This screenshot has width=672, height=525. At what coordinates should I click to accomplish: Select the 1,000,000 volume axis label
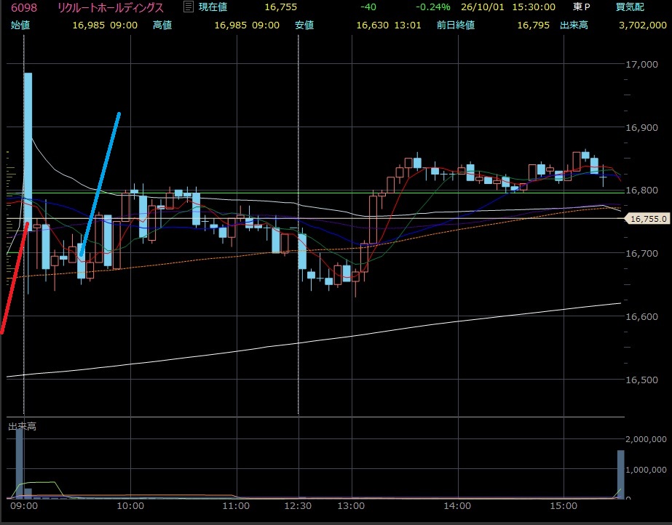coord(646,470)
